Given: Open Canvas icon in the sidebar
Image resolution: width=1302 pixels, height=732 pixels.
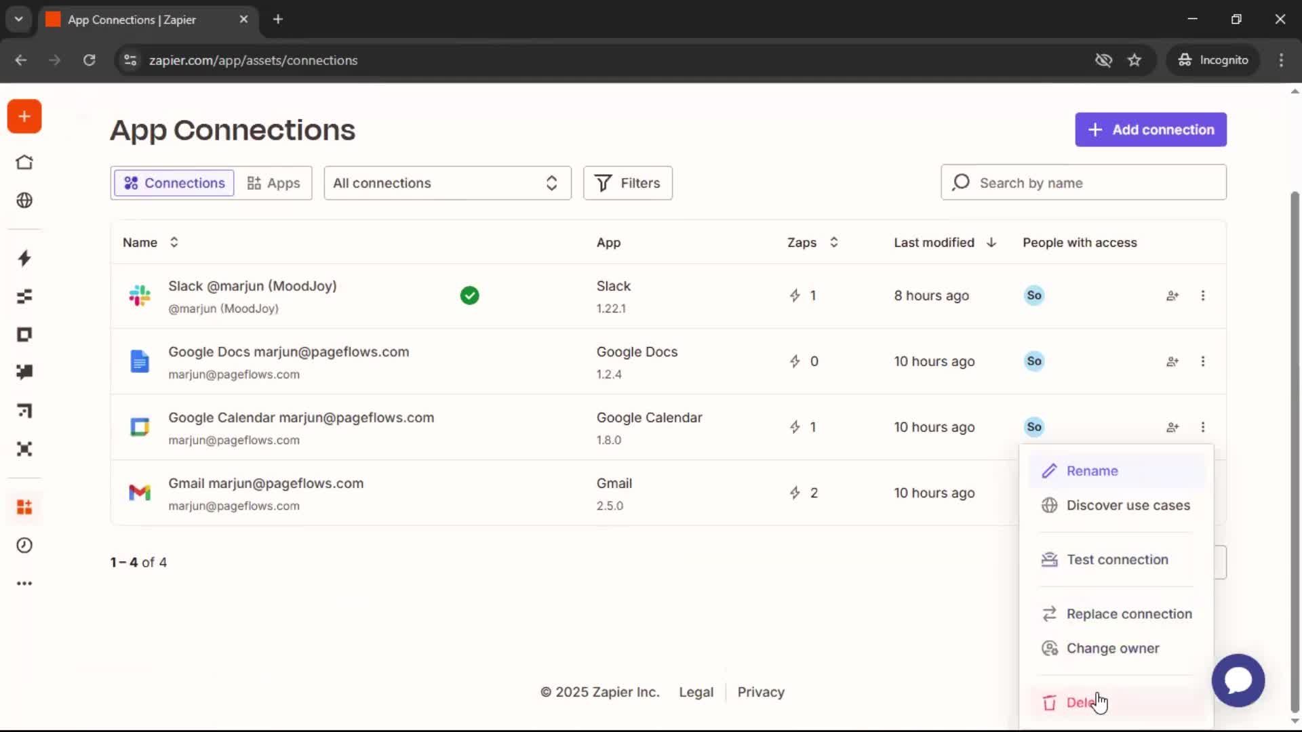Looking at the screenshot, I should 24,411.
